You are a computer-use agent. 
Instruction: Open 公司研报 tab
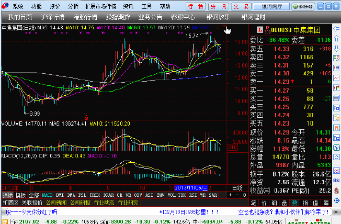click(x=80, y=203)
